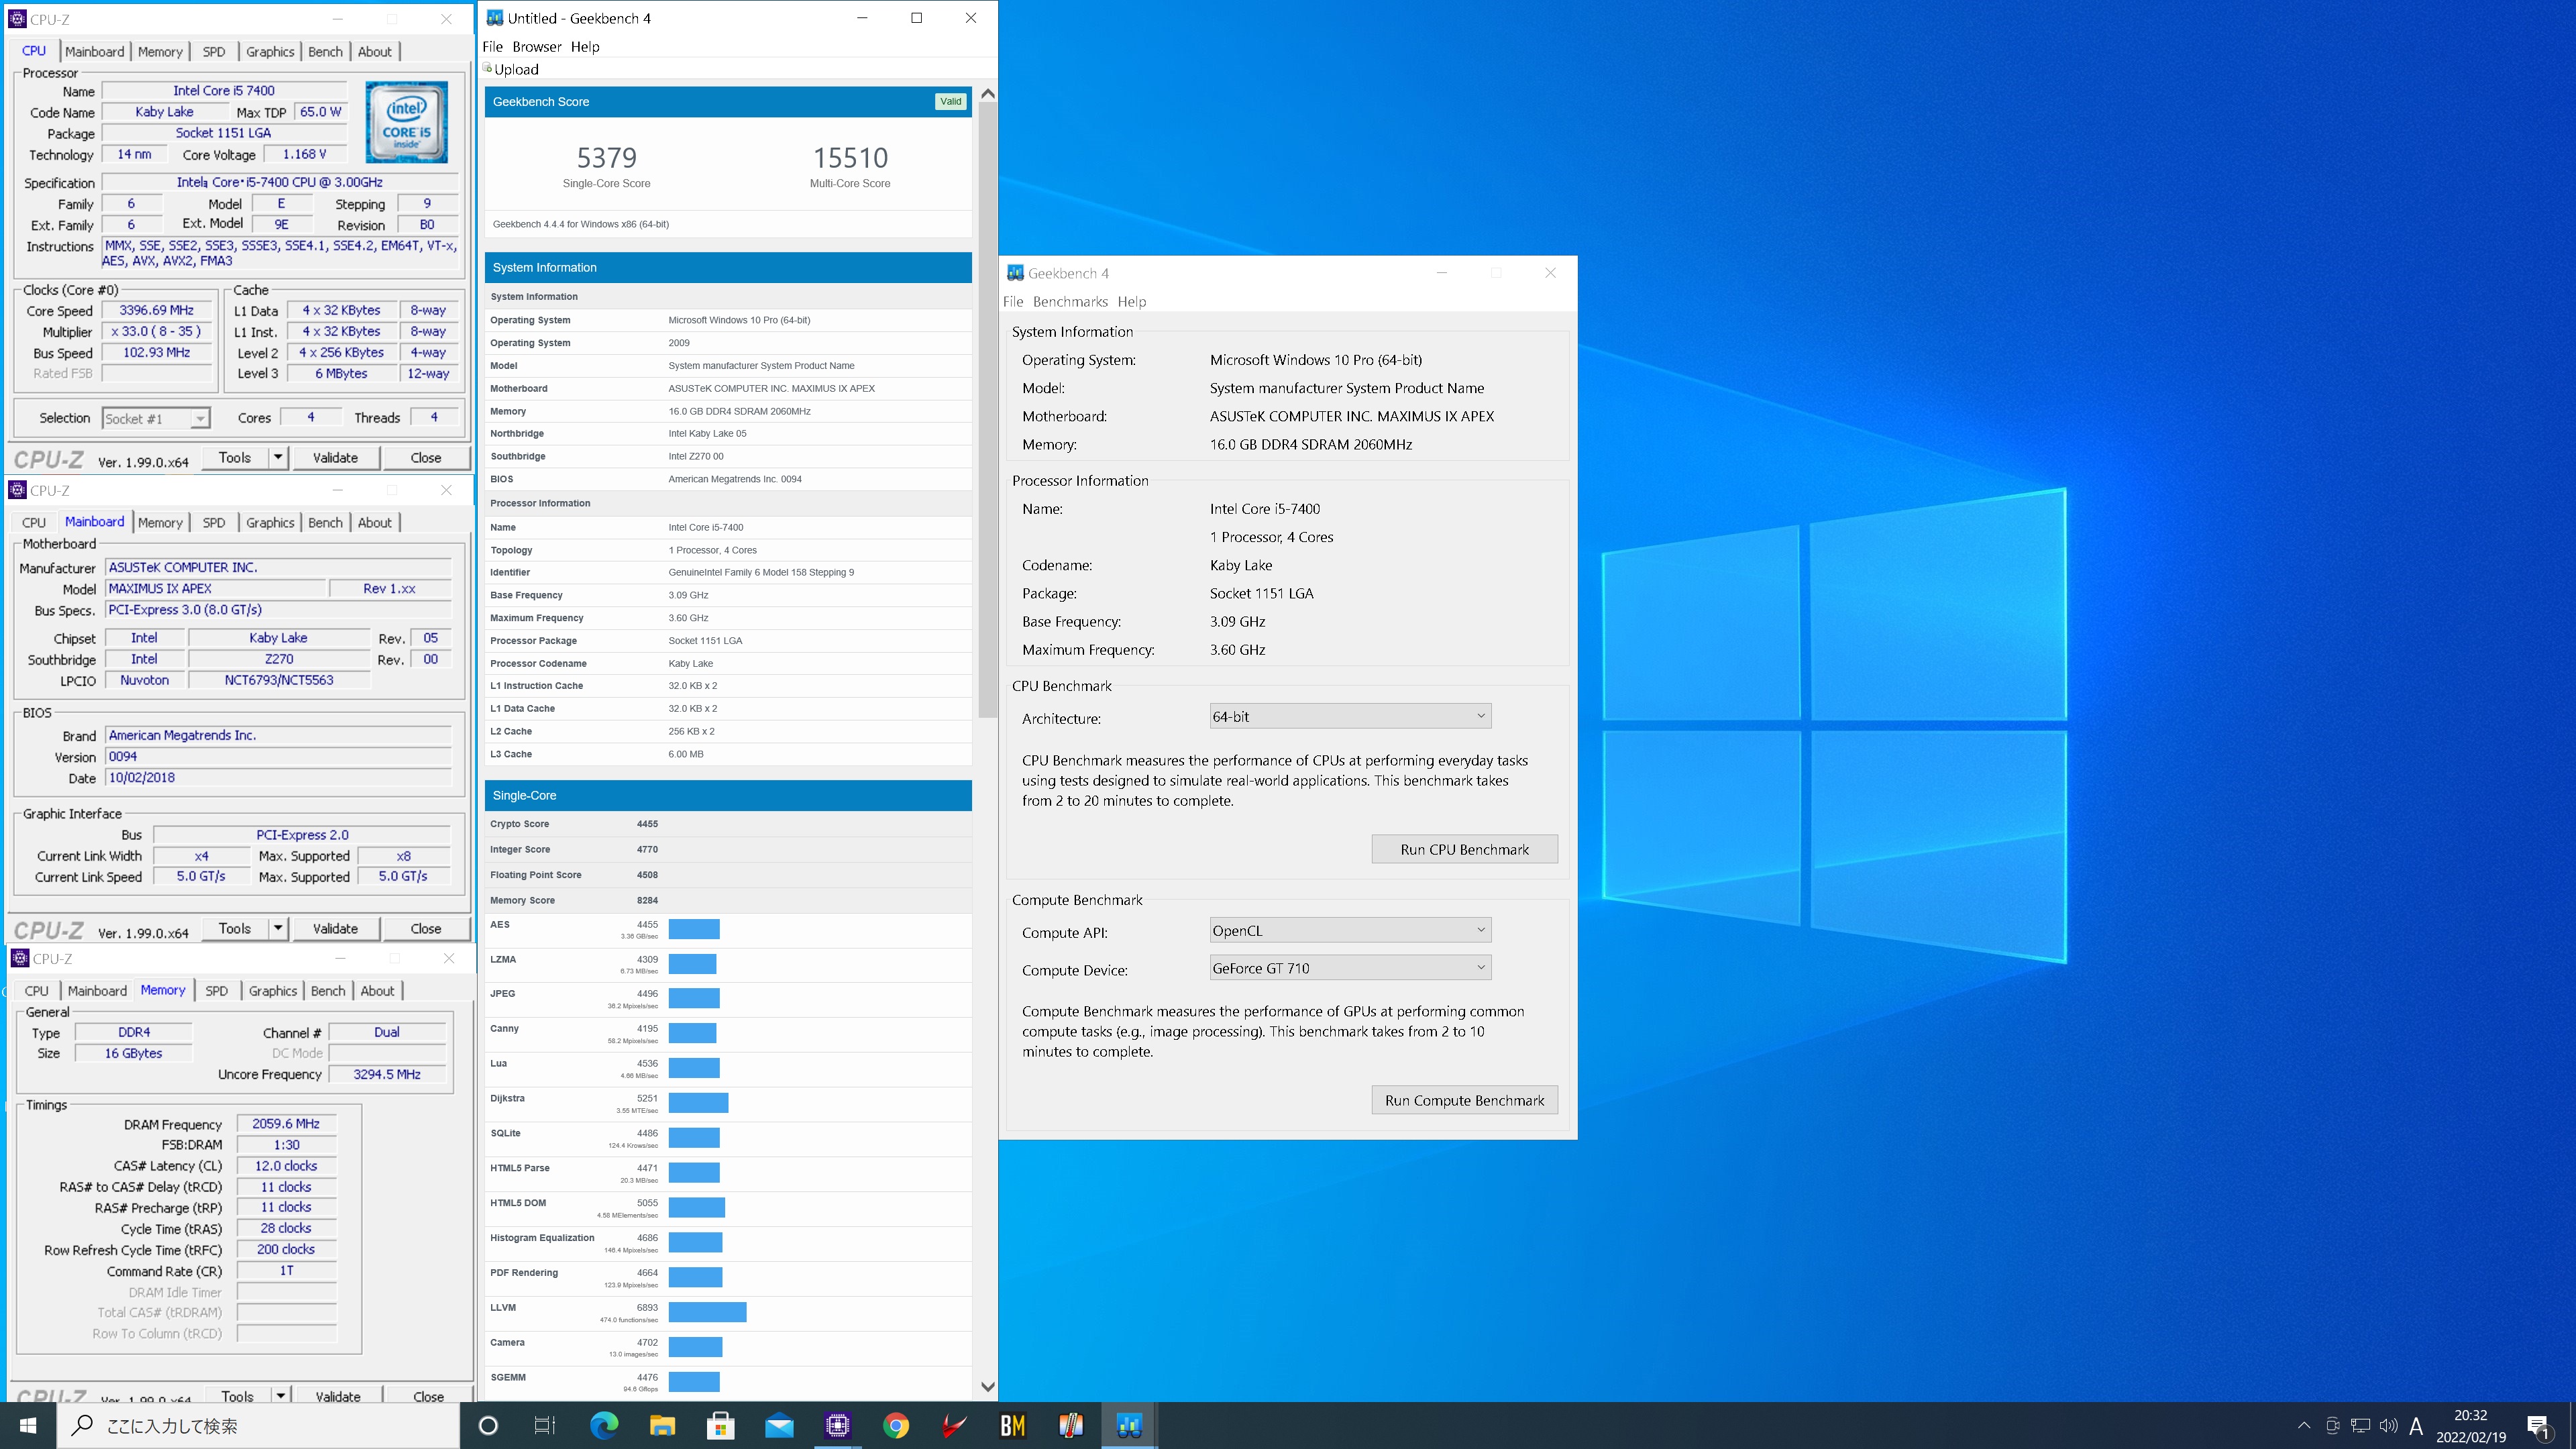This screenshot has height=1449, width=2576.
Task: Open Help menu in Geekbench 4 launcher
Action: click(x=1132, y=302)
